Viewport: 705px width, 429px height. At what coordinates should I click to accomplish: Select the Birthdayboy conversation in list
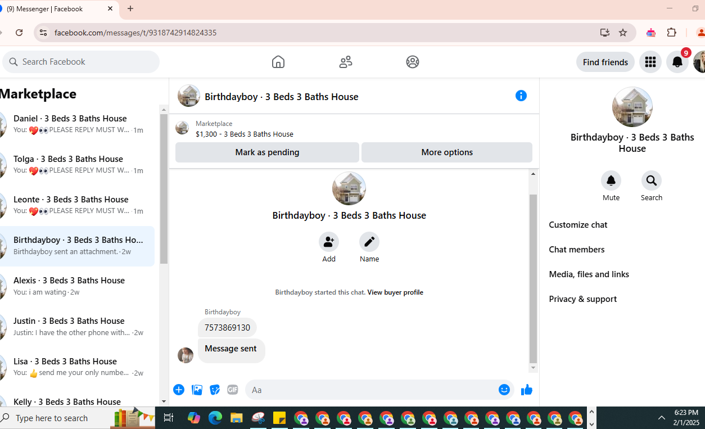click(77, 246)
